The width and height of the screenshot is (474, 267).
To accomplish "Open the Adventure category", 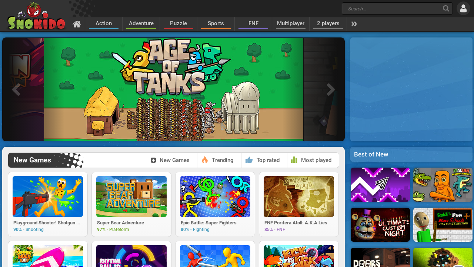I will 141,24.
